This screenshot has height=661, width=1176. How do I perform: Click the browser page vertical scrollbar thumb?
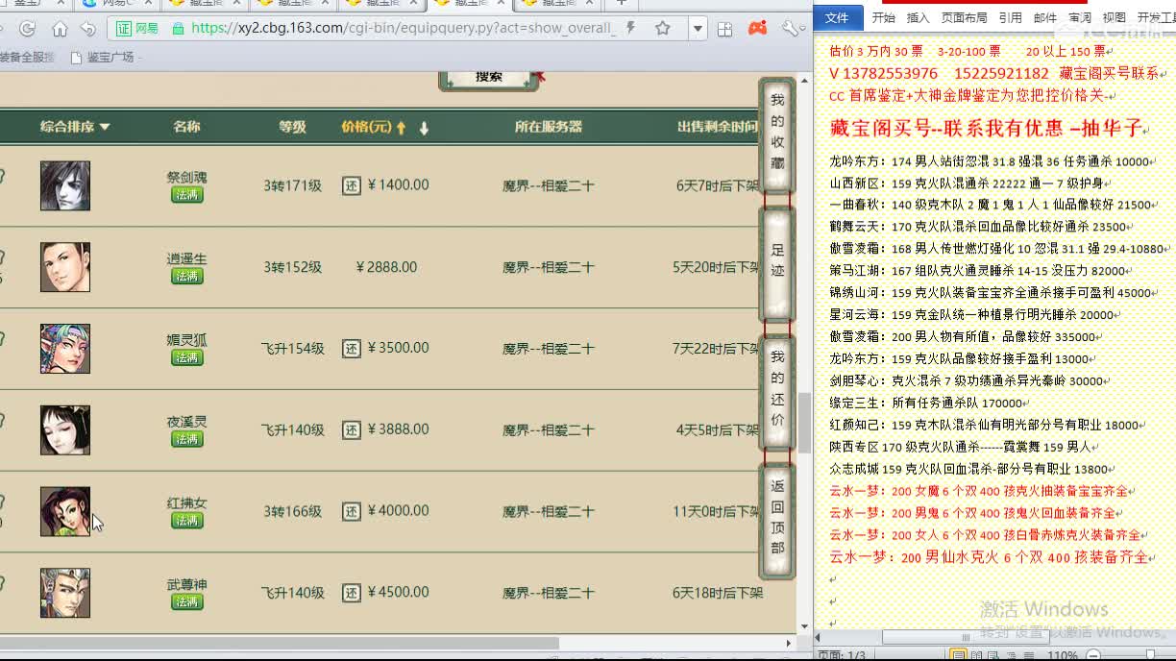point(805,423)
